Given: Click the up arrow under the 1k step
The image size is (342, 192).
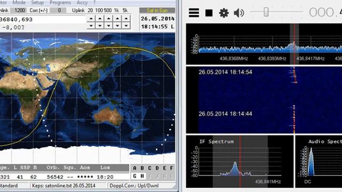Looking at the screenshot, I should pos(118,19).
